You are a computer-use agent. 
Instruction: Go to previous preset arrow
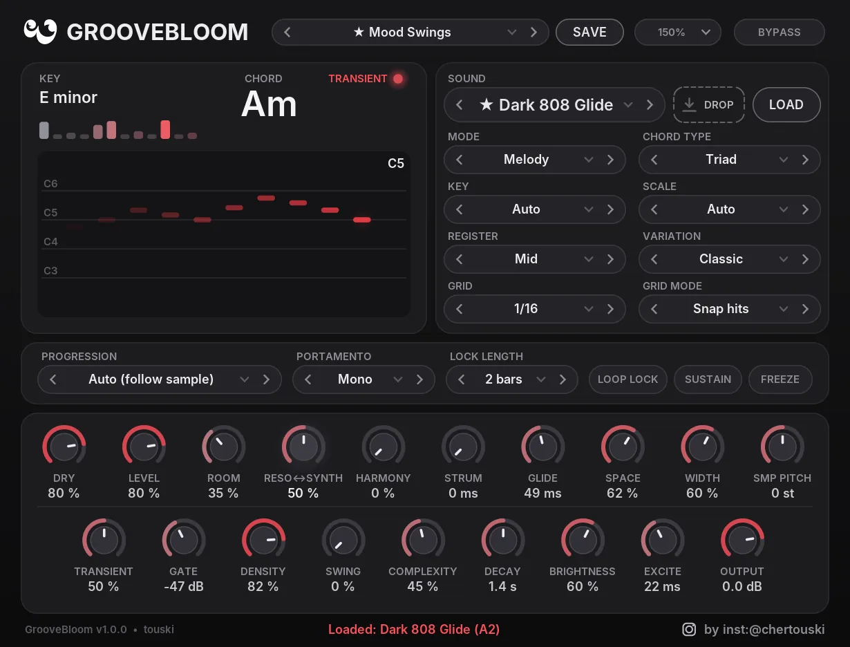point(287,32)
